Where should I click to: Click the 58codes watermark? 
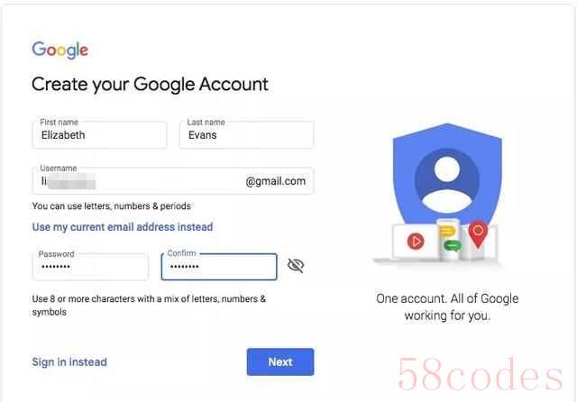481,374
